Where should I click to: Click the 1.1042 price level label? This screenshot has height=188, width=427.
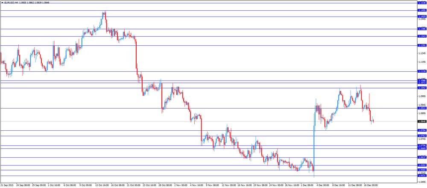click(422, 88)
